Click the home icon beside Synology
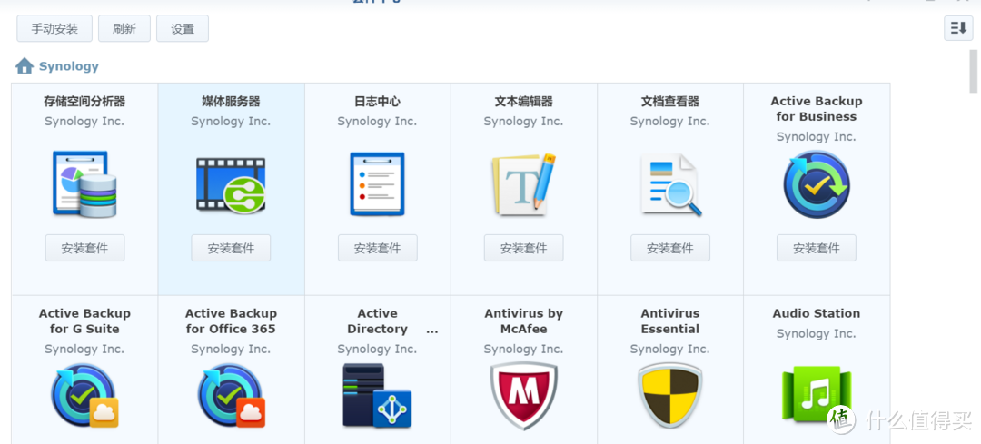981x444 pixels. 25,65
